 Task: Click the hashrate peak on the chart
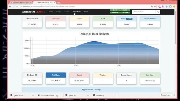coord(94,41)
